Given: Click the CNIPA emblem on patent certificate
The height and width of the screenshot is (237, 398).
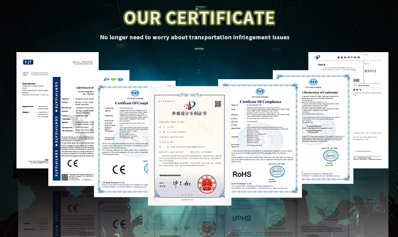Looking at the screenshot, I should click(189, 105).
